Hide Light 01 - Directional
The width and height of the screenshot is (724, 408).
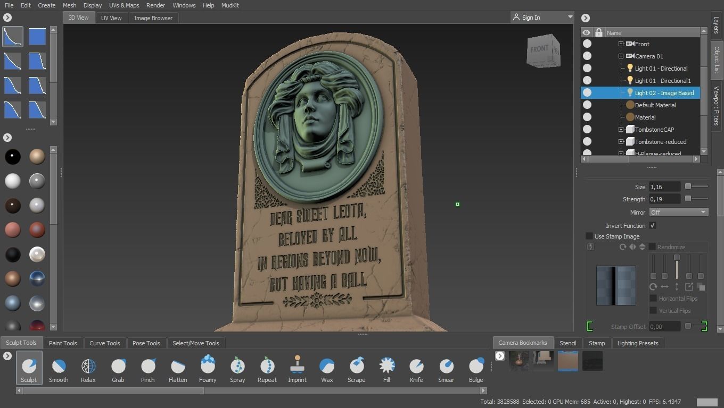587,69
